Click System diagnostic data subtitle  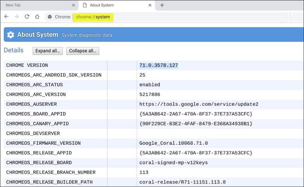87,35
